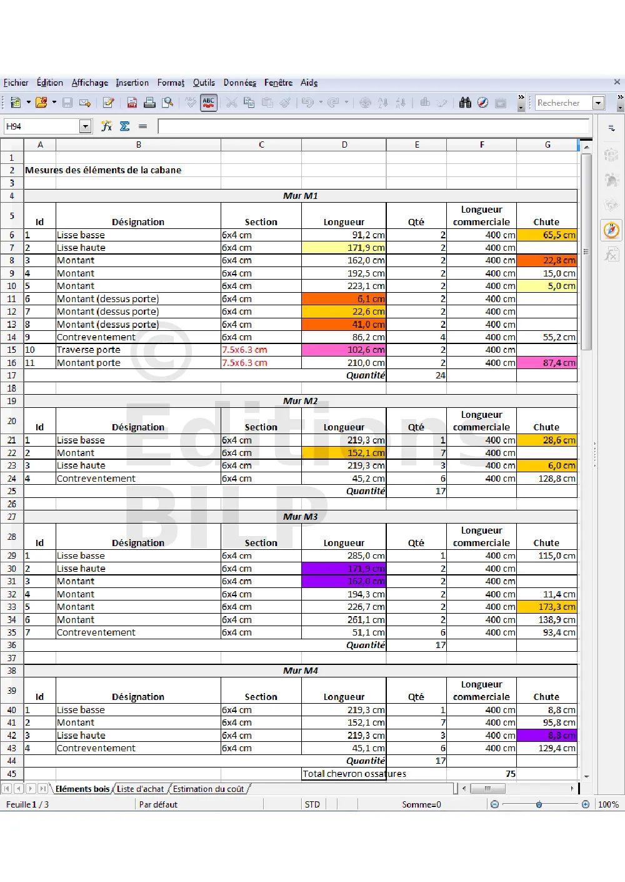
Task: Switch to the Estimation du coût sheet
Action: tap(208, 789)
